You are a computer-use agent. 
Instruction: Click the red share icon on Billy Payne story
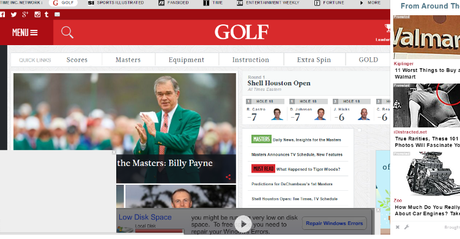[228, 177]
